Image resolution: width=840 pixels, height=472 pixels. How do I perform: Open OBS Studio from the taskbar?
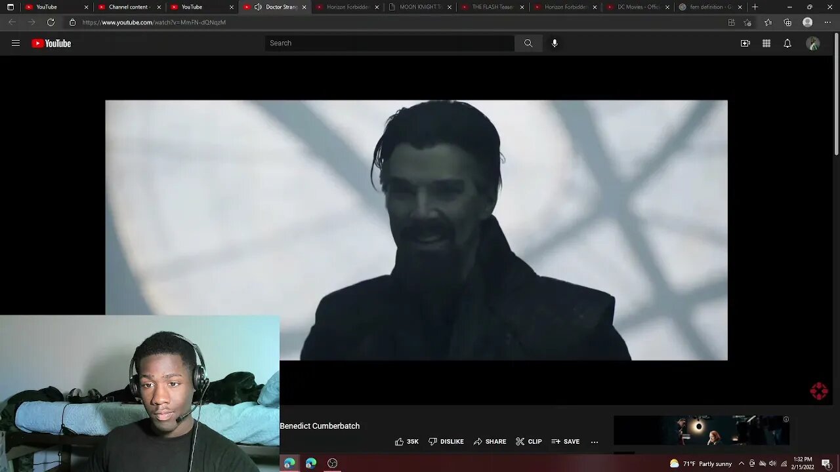coord(333,463)
